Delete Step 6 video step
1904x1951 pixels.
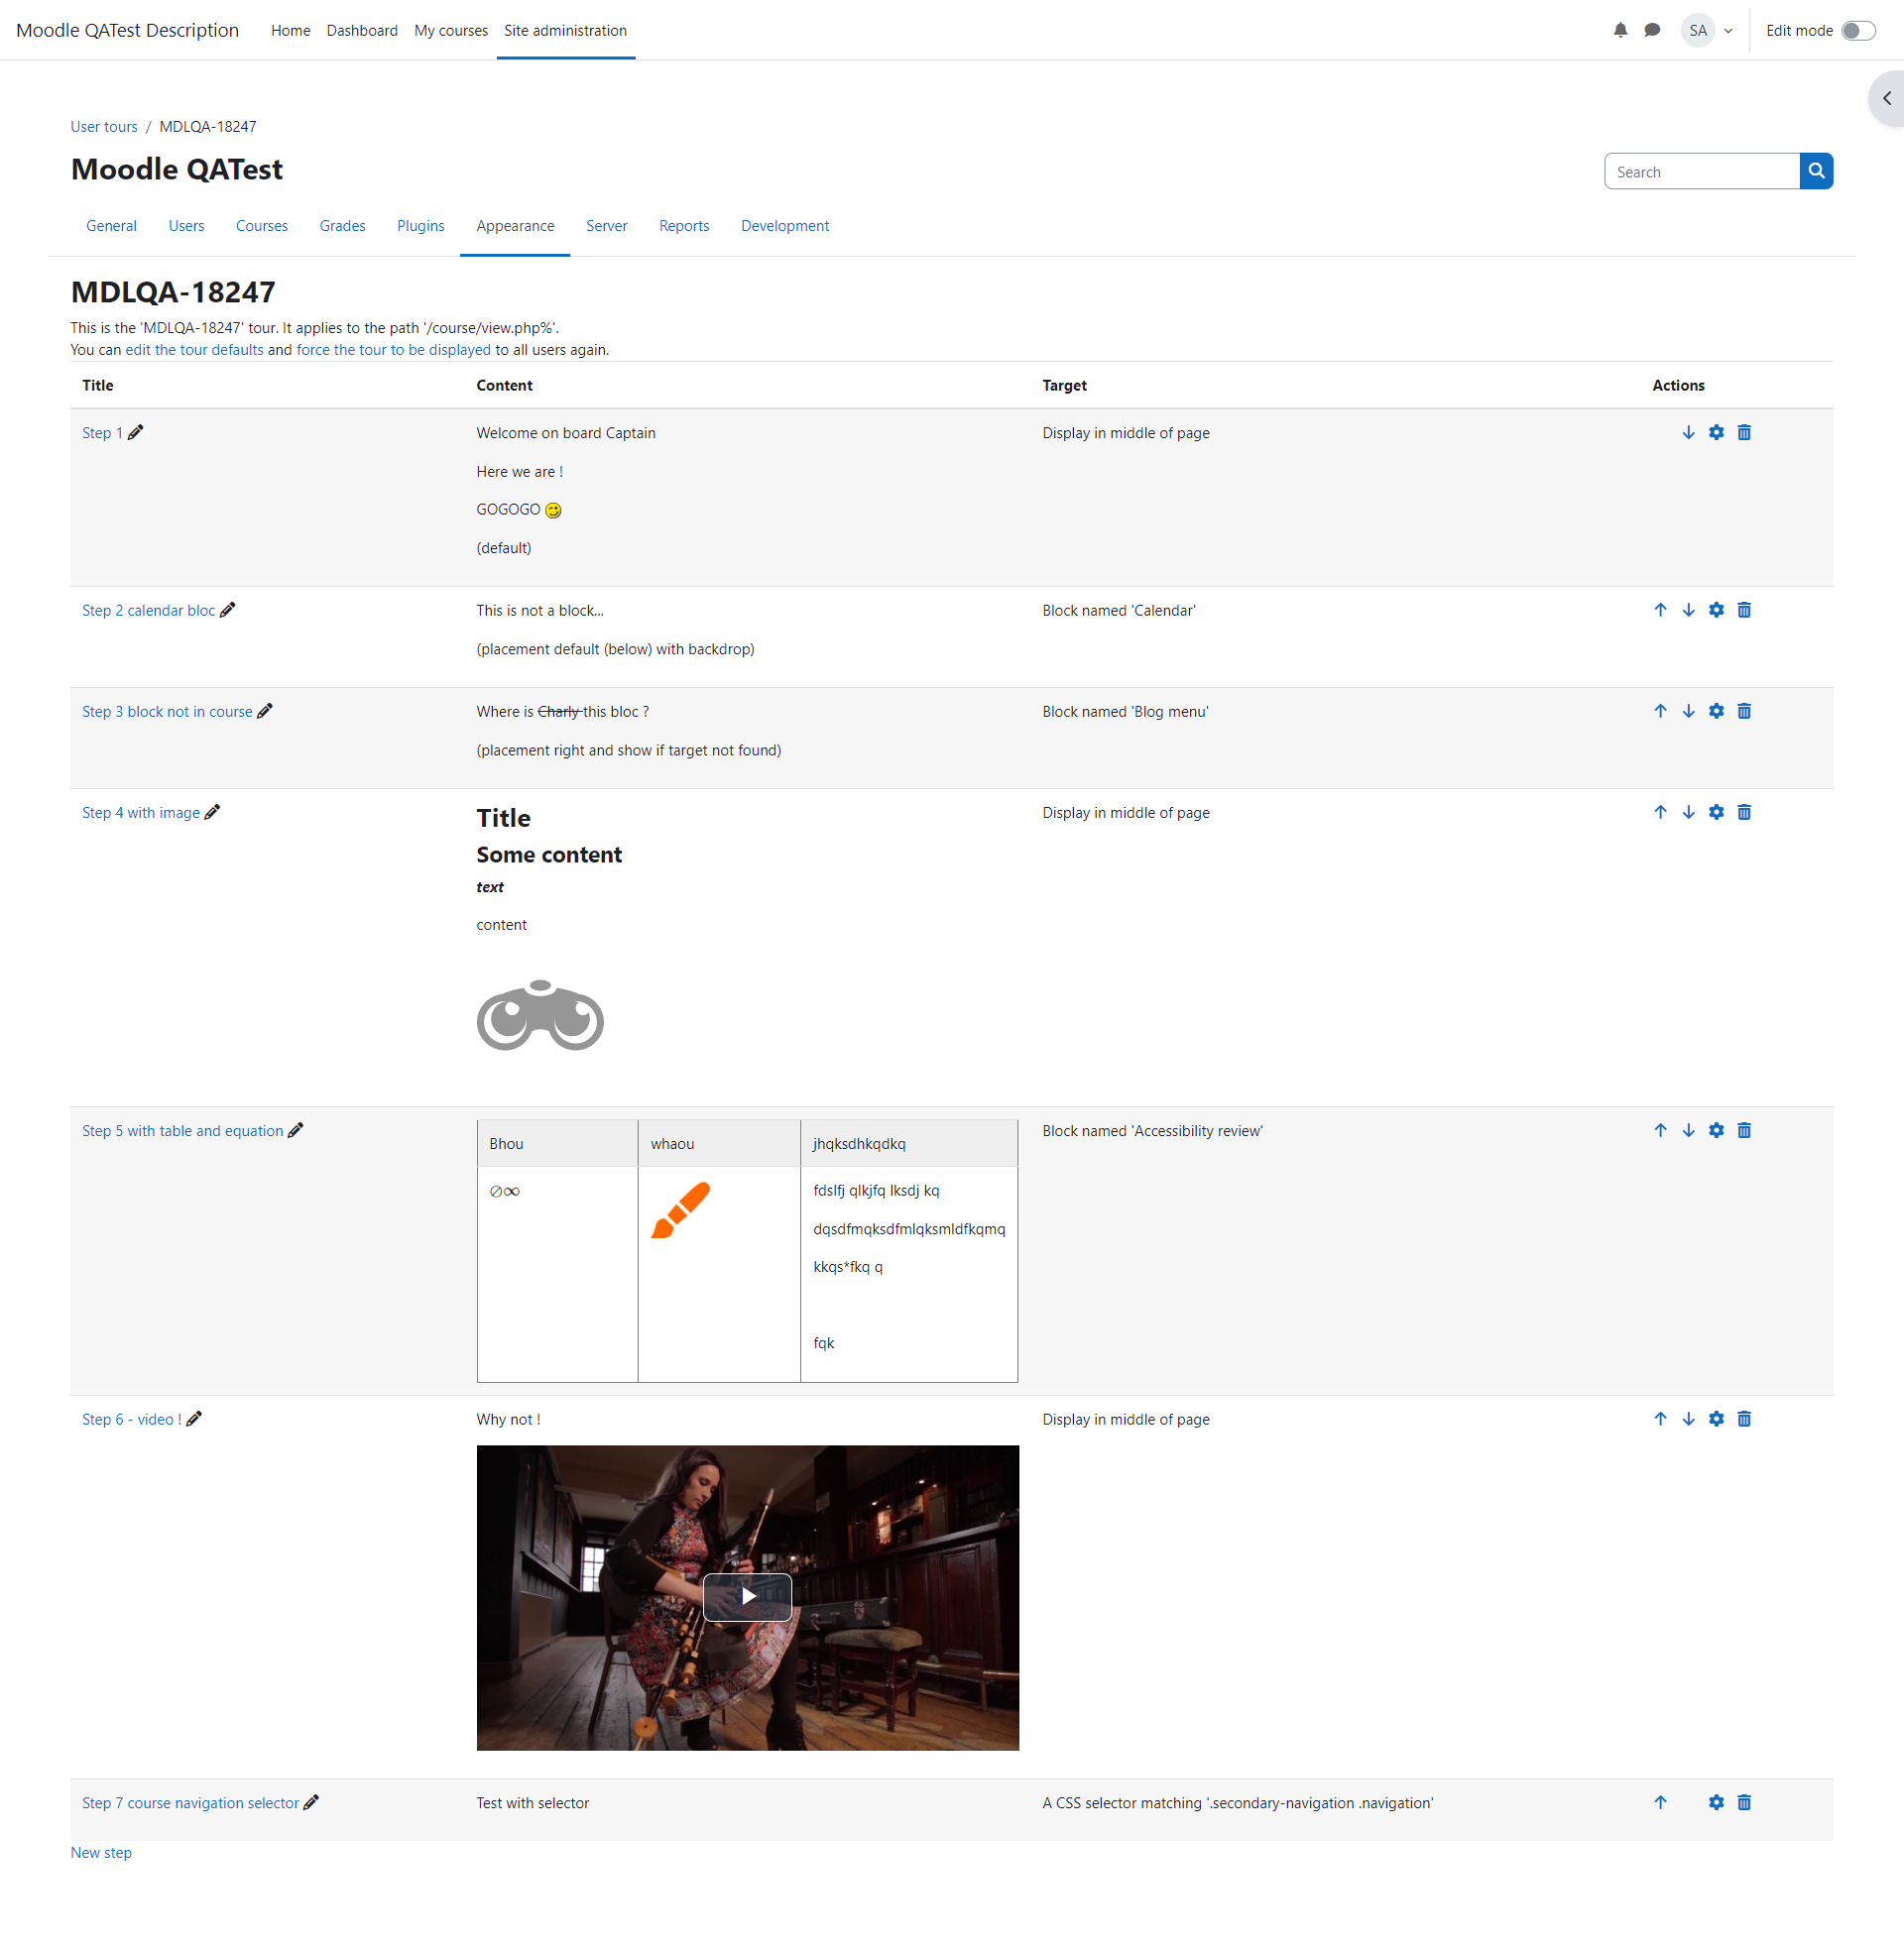click(1744, 1419)
